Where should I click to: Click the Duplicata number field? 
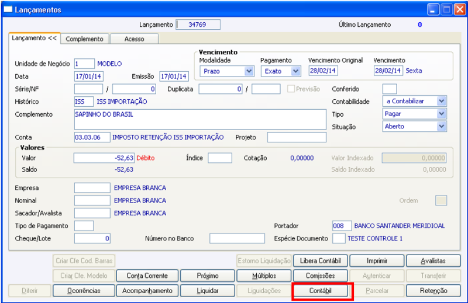221,89
